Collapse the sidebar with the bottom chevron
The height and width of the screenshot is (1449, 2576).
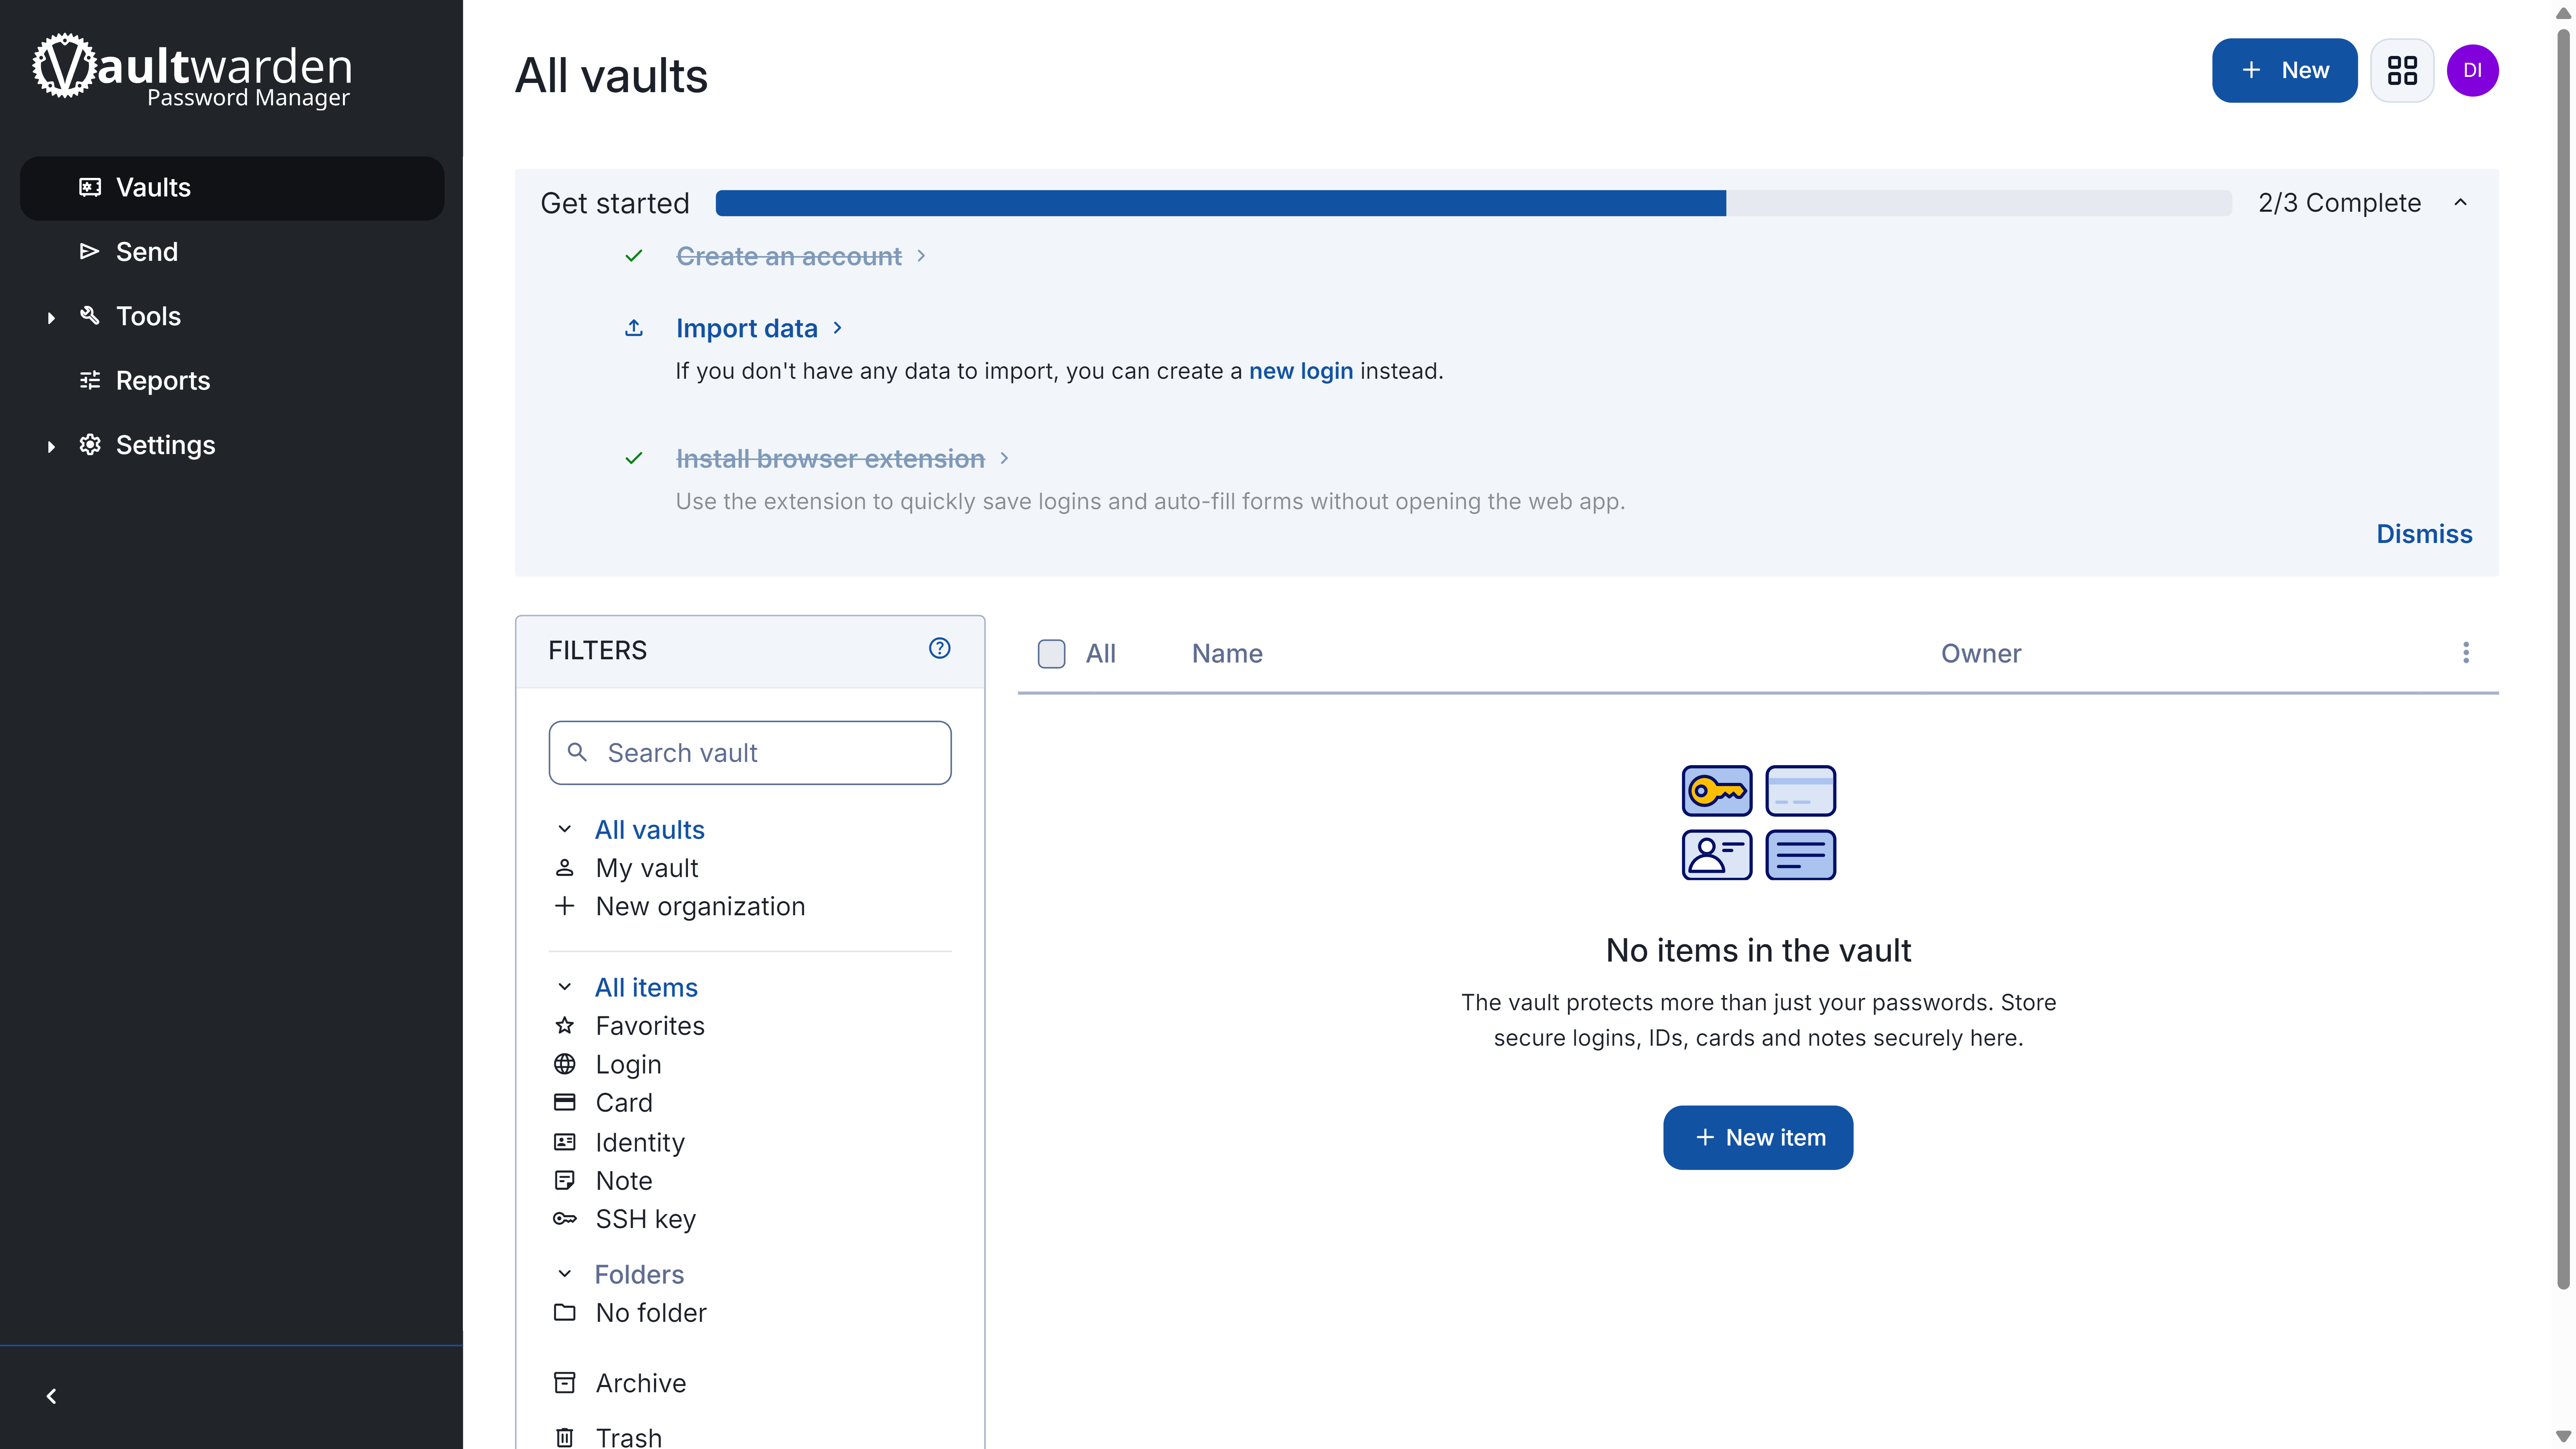(x=51, y=1396)
